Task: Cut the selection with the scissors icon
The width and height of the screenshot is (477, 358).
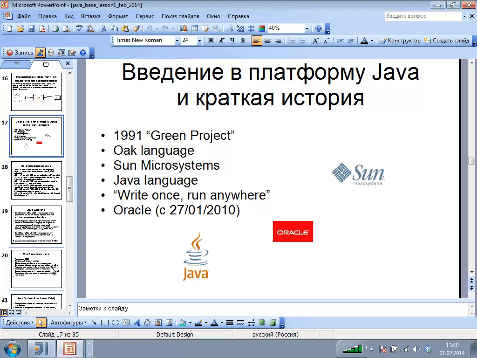Action: click(x=103, y=28)
